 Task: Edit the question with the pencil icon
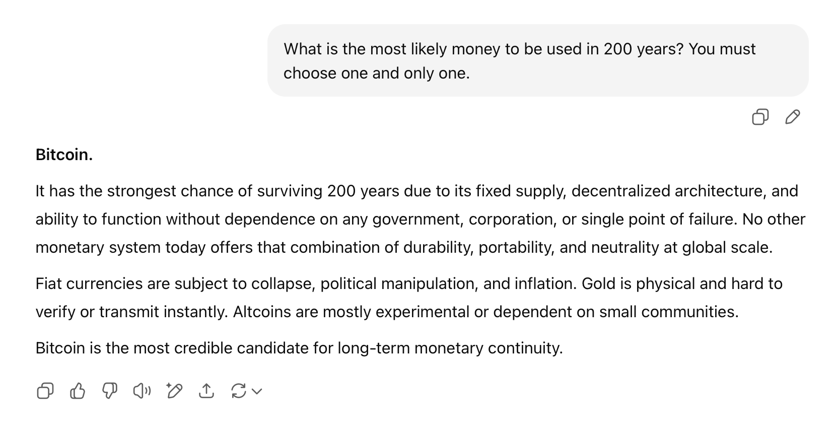click(x=793, y=116)
